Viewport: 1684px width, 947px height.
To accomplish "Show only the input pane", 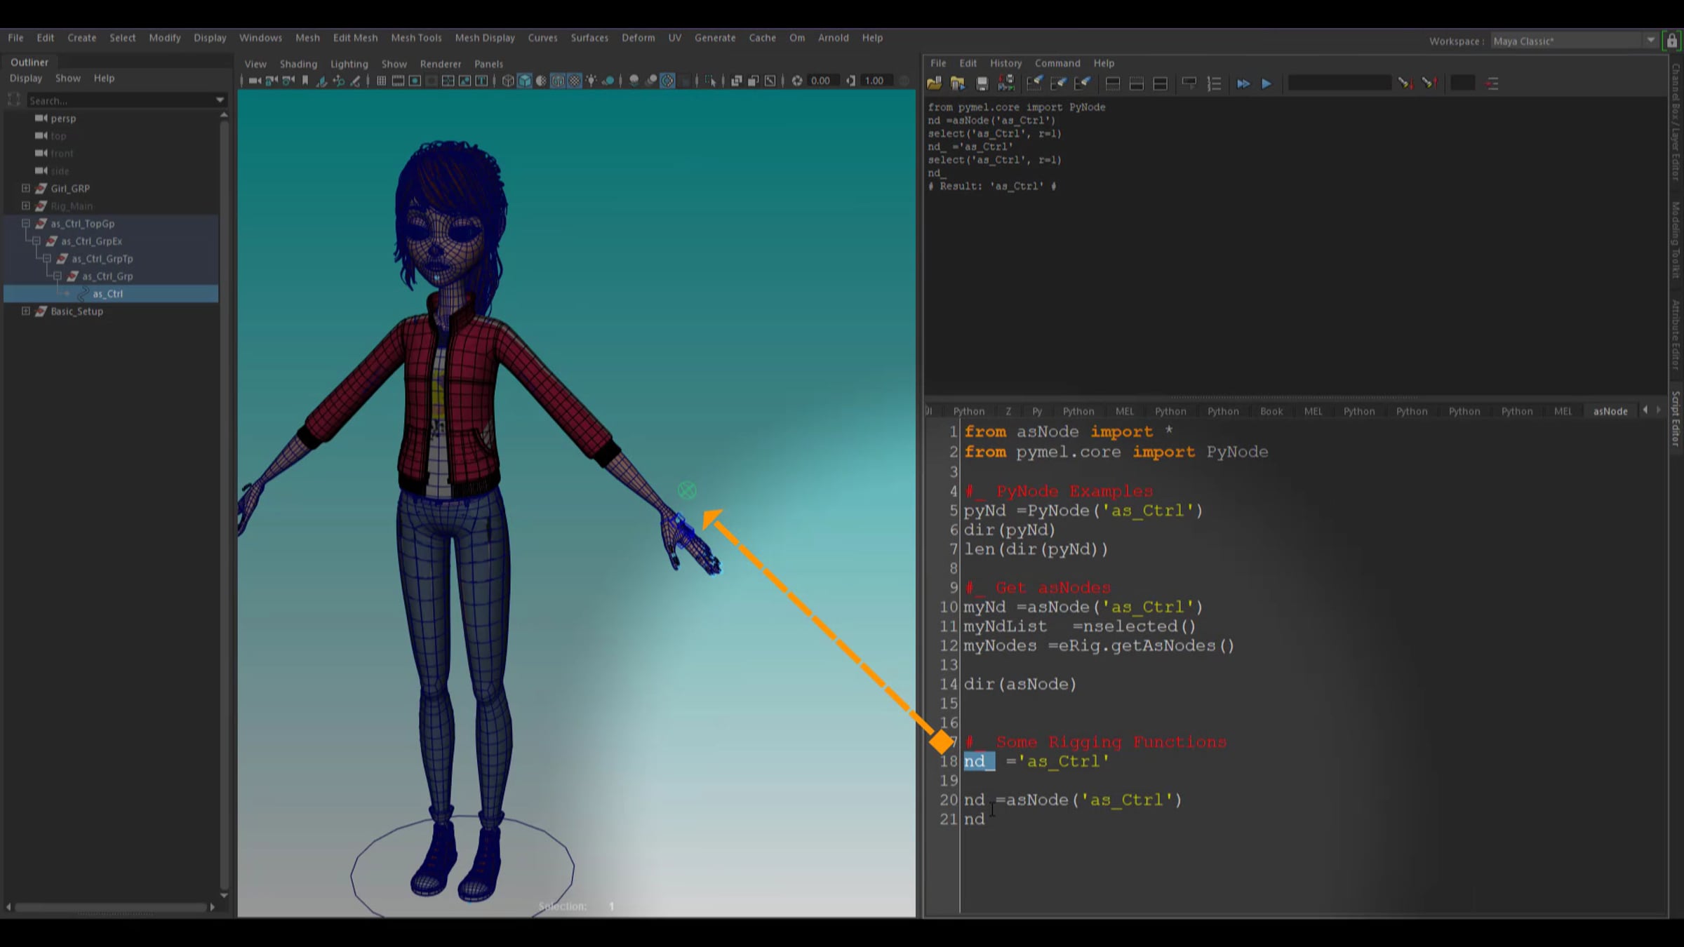I will (1137, 83).
